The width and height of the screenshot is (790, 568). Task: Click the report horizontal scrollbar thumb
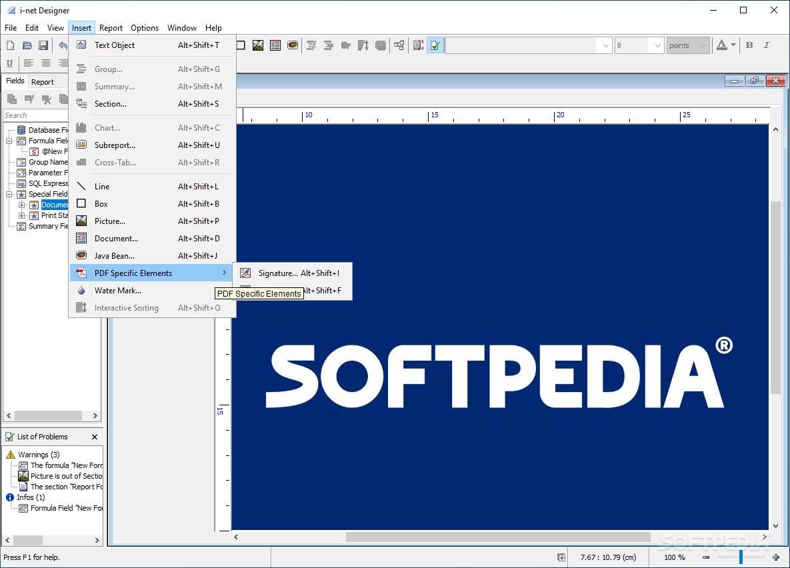coord(498,537)
